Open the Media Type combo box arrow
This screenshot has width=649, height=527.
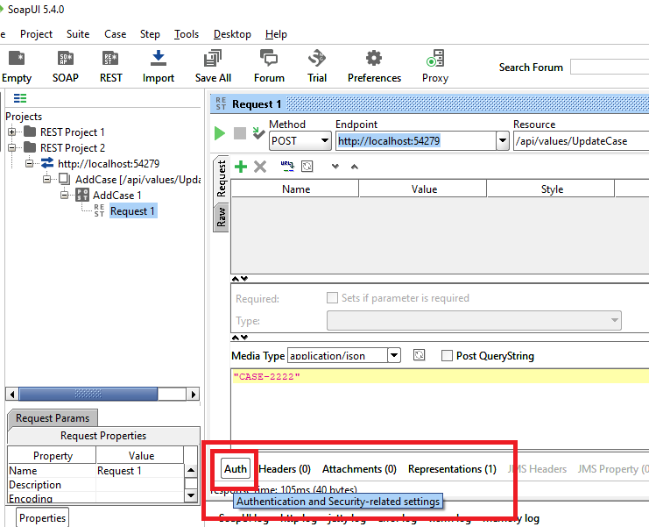[394, 355]
